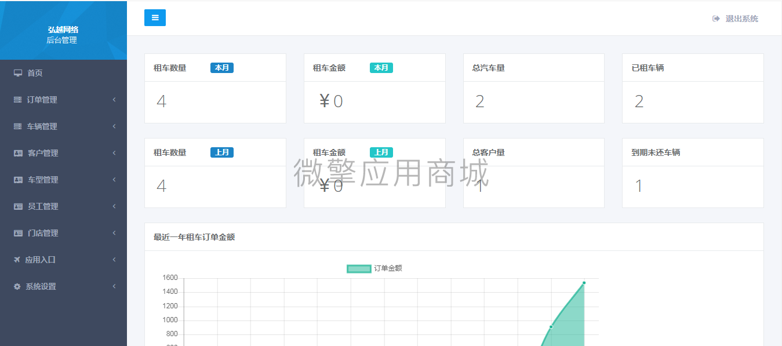This screenshot has height=346, width=782.
Task: Open the 首页 menu item
Action: 63,73
